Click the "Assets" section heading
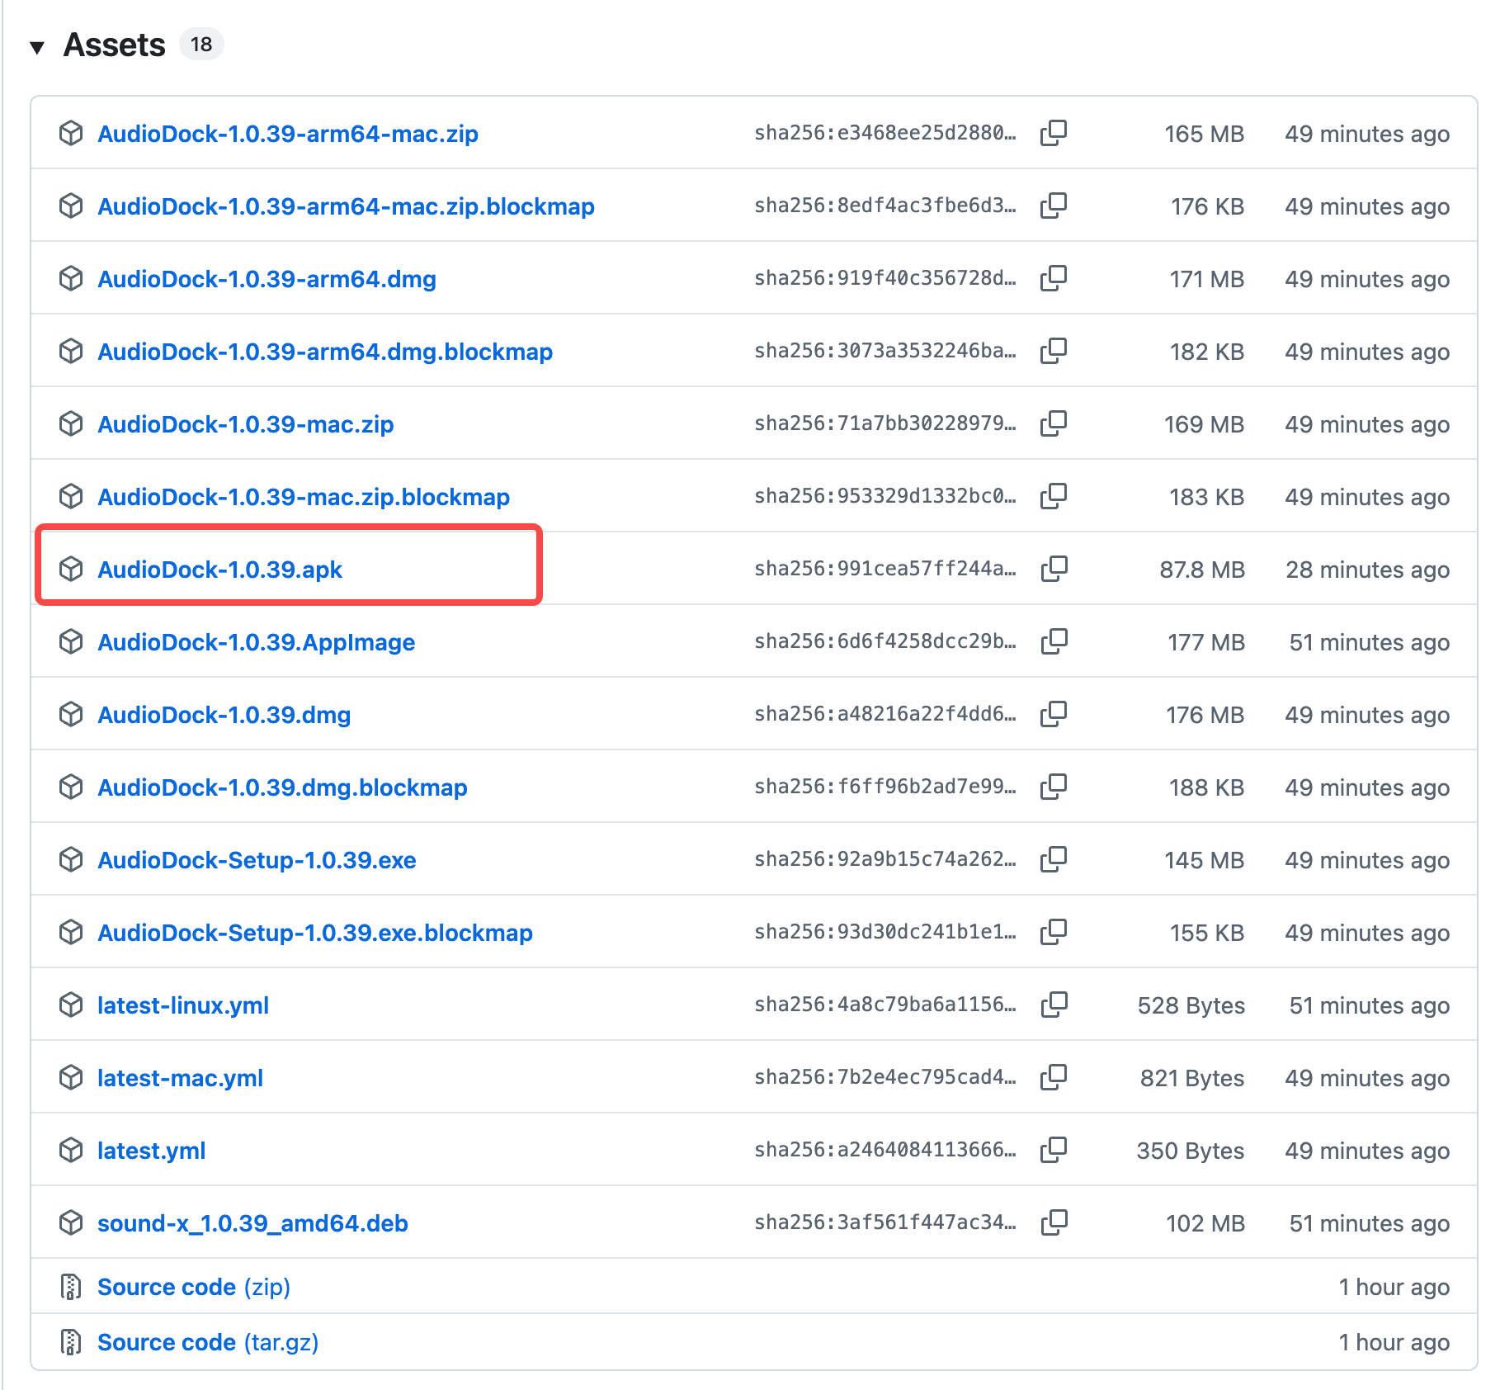 [x=115, y=45]
